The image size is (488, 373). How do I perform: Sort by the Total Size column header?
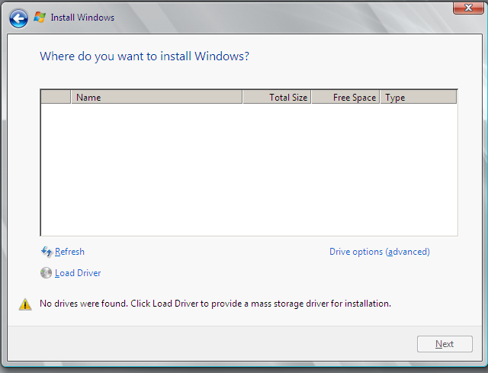click(277, 97)
